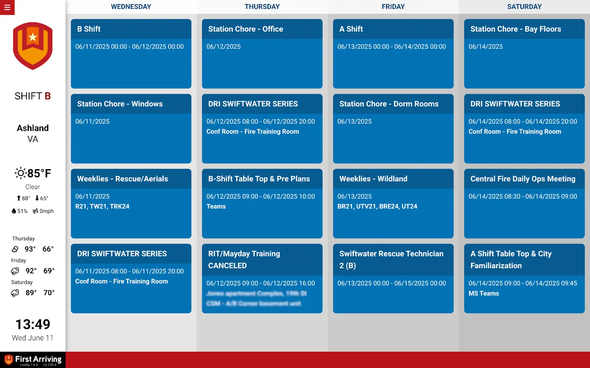Viewport: 590px width, 368px height.
Task: Click Friday's thunderstorm forecast icon
Action: pos(15,271)
